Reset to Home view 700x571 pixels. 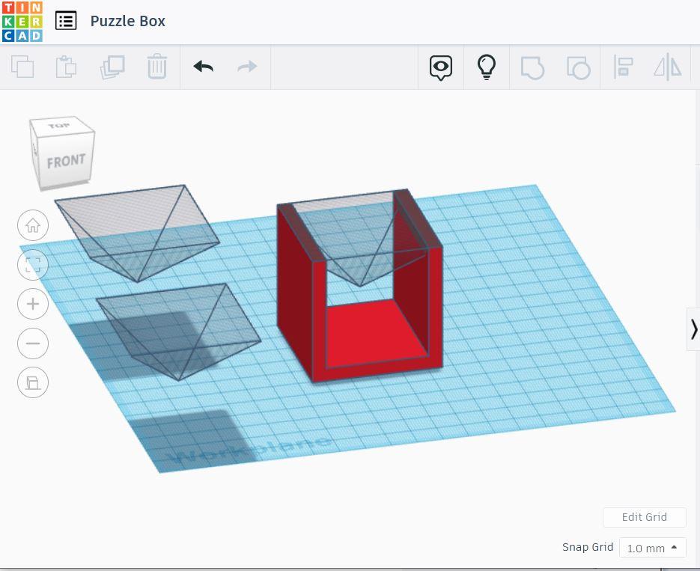(33, 225)
